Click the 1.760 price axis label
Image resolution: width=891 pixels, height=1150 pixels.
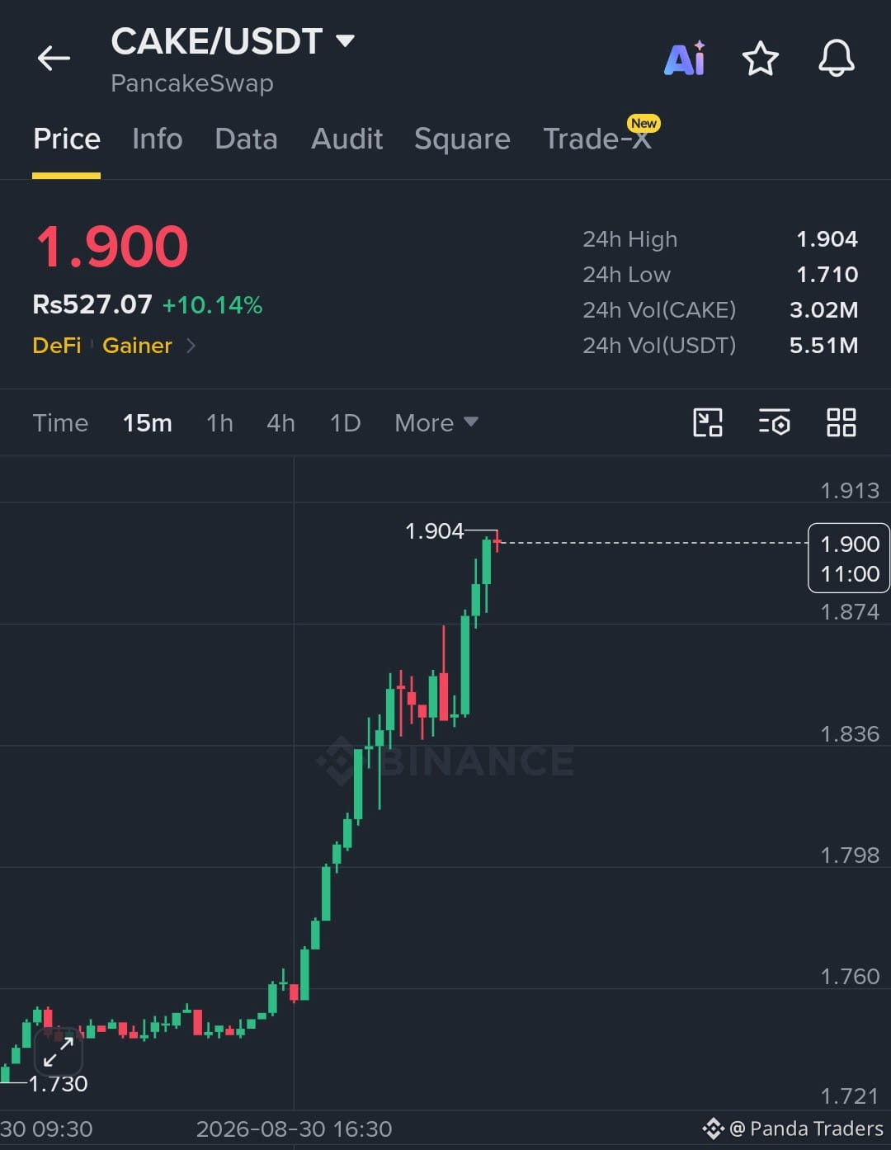pos(850,977)
